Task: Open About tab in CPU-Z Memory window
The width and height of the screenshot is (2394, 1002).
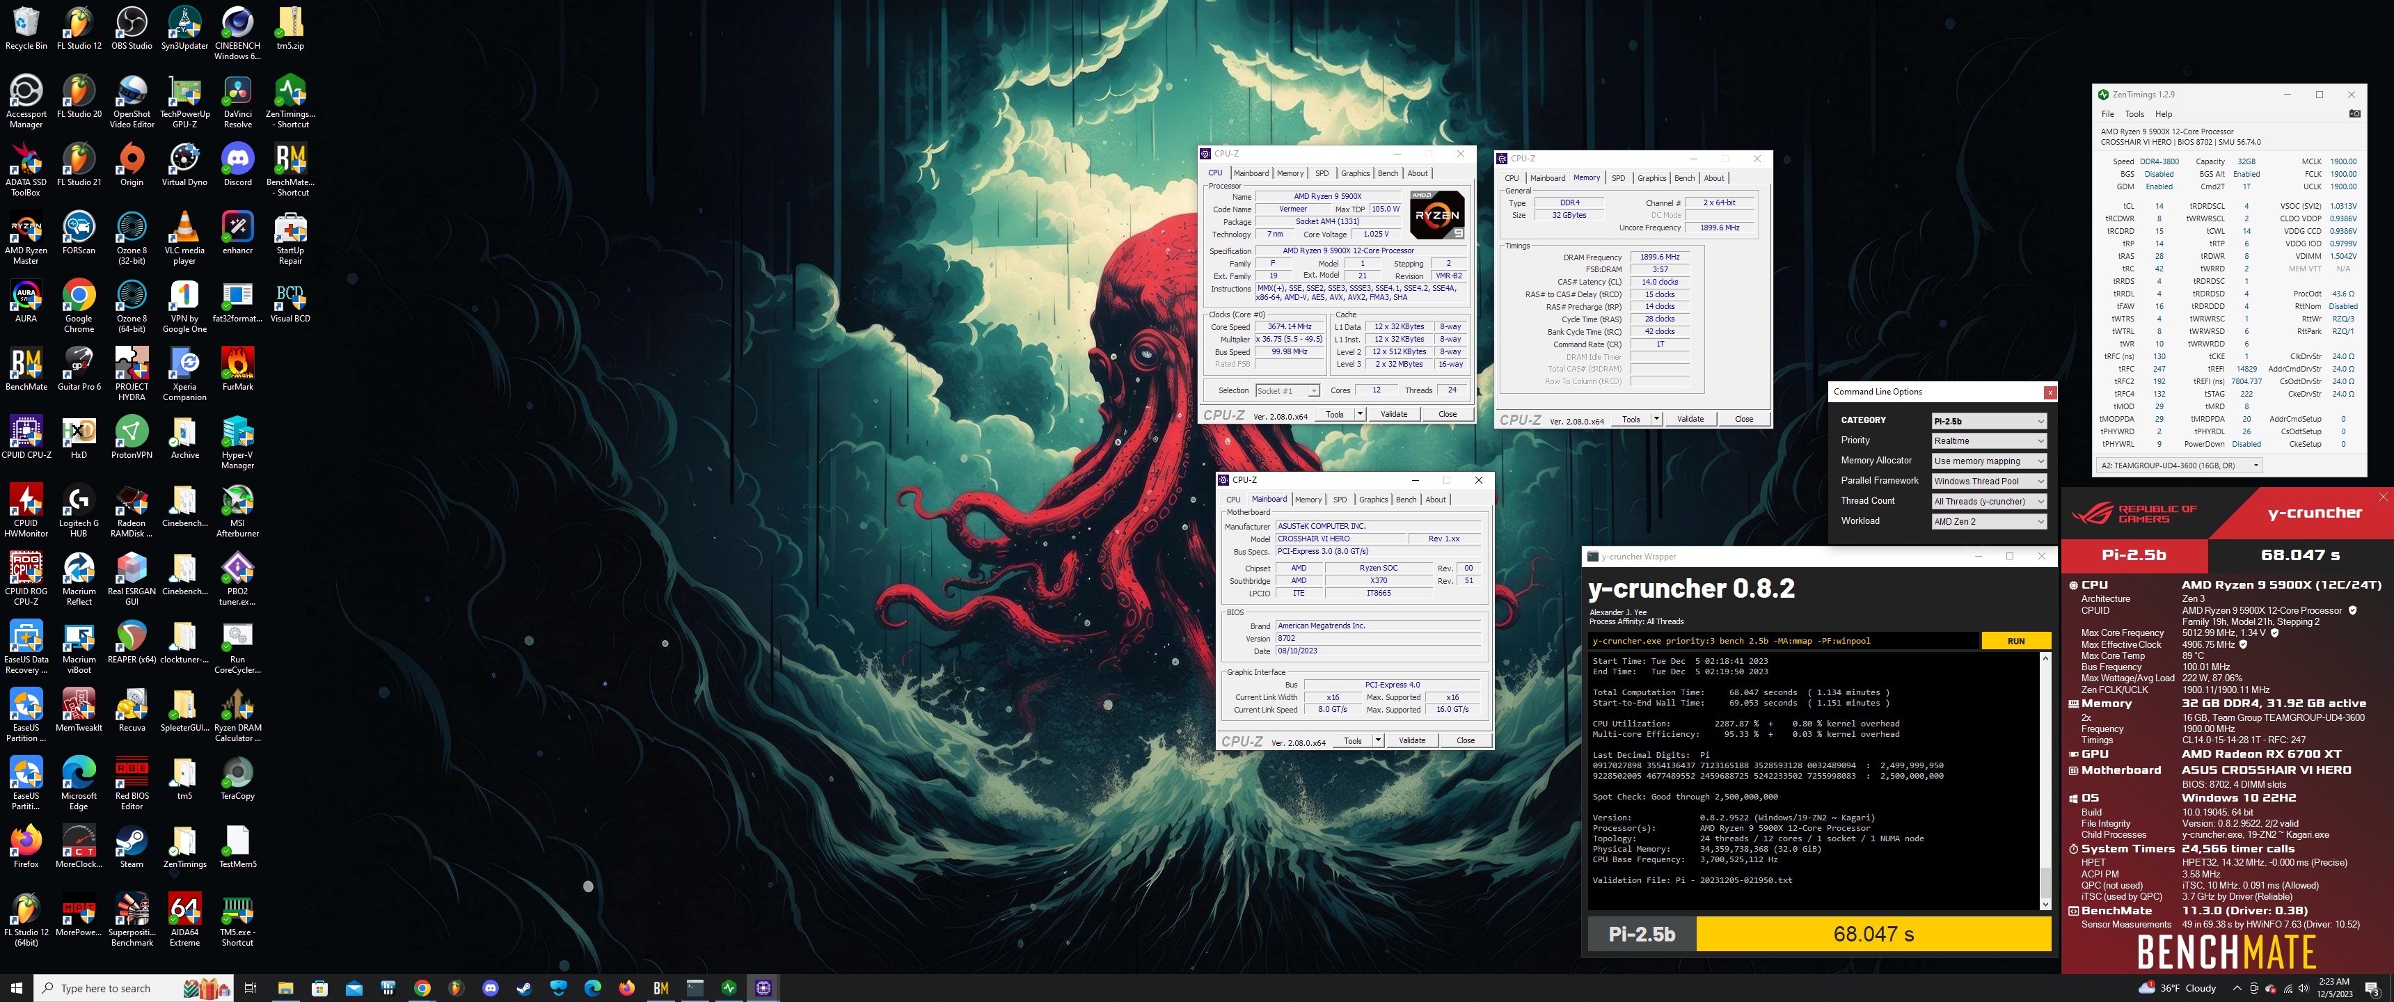Action: coord(1713,177)
